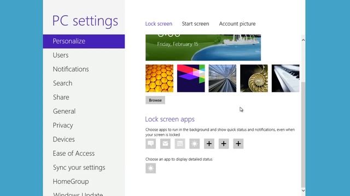This screenshot has width=350, height=196.
Task: Click the Calendar lock screen app slot
Action: [180, 144]
